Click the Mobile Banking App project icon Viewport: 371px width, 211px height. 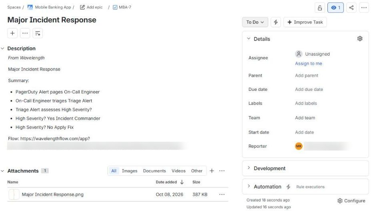click(x=30, y=7)
